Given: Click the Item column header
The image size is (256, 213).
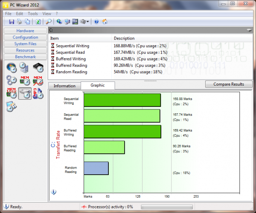Looking at the screenshot, I should [80, 38].
